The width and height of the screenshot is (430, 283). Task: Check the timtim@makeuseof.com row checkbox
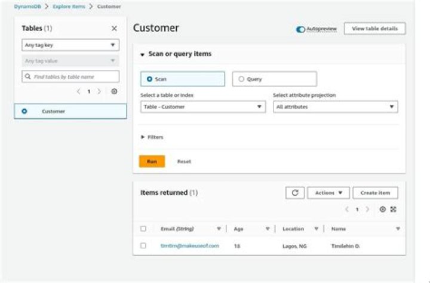pos(143,245)
